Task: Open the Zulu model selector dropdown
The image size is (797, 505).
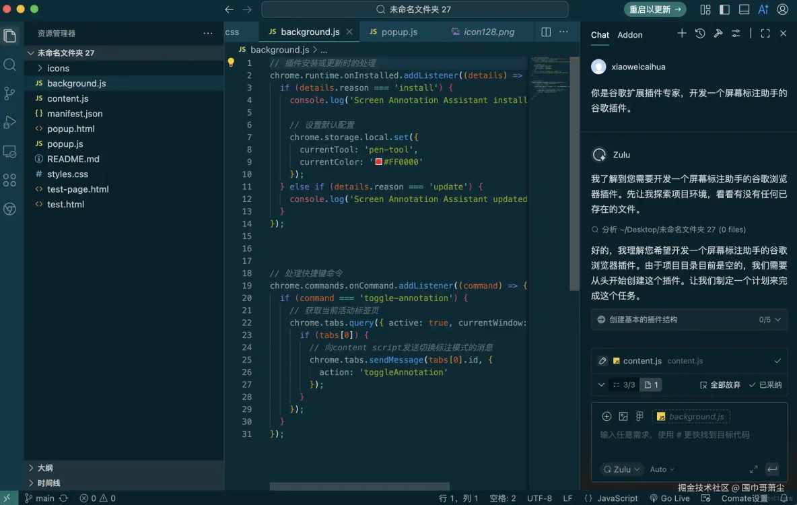Action: click(x=620, y=469)
